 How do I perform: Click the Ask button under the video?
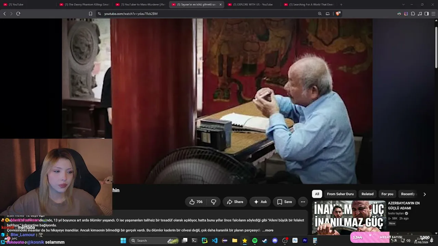coord(260,202)
